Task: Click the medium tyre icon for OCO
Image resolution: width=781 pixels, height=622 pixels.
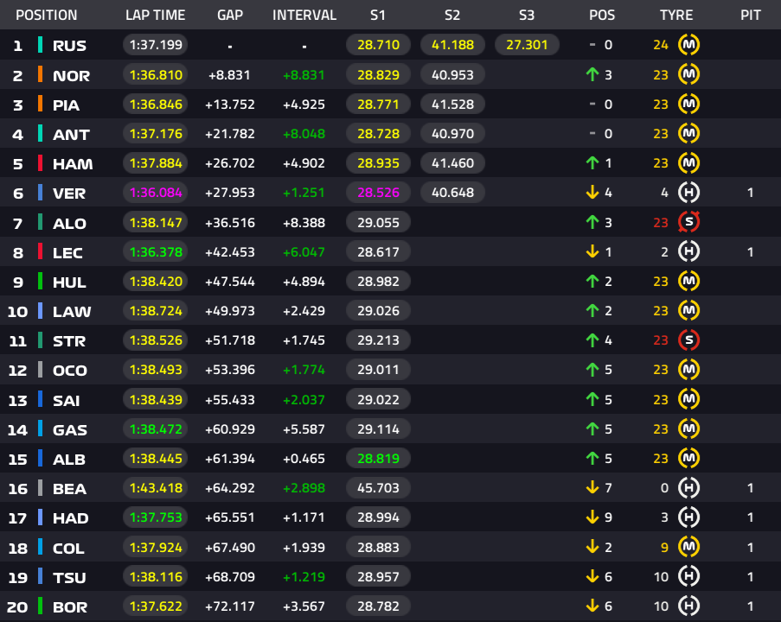Action: click(x=688, y=369)
